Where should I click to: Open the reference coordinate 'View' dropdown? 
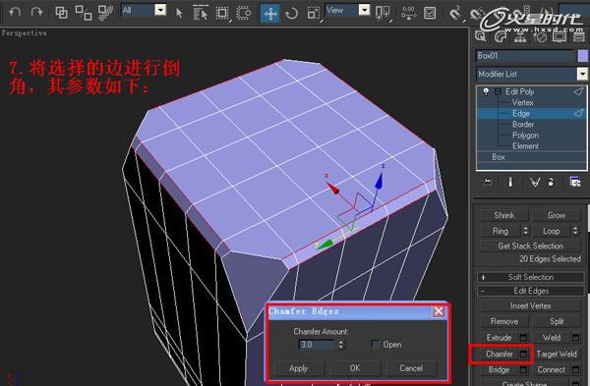(364, 10)
